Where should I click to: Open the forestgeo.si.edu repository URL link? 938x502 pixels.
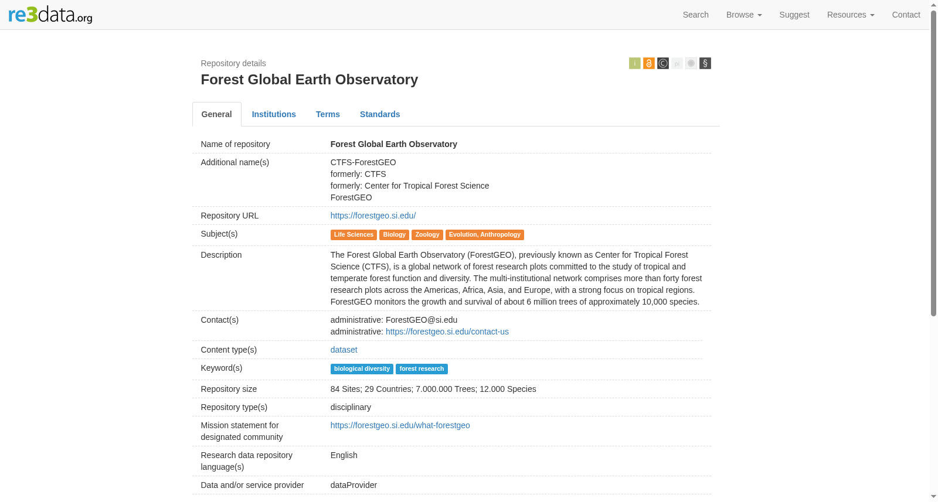(x=373, y=216)
